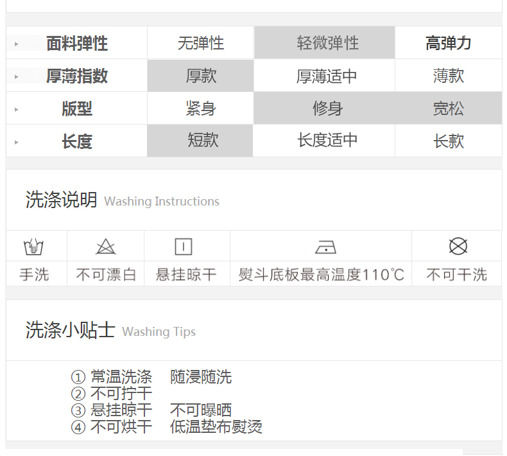
Task: Click the highlighted 宽松 cell
Action: pyautogui.click(x=449, y=108)
